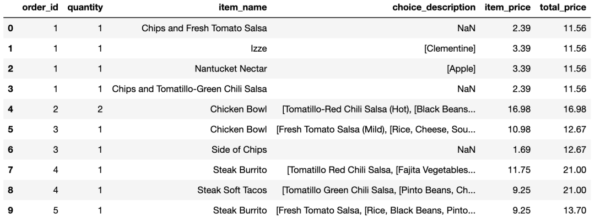Viewport: 595px width, 223px height.
Task: Click the item_price column header
Action: (x=508, y=8)
